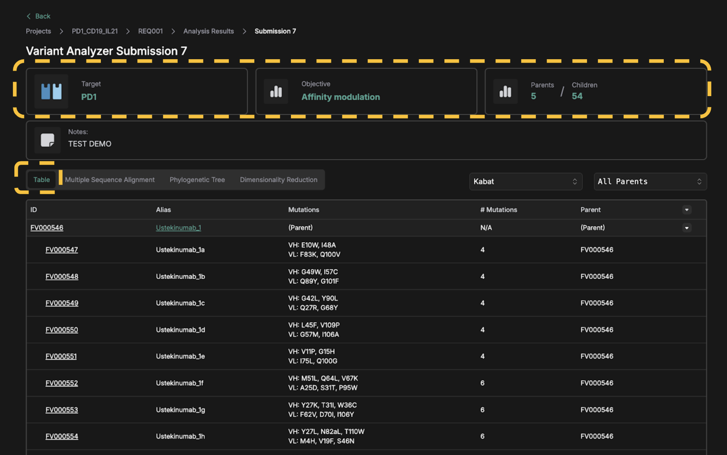Click the chevron after Projects in the breadcrumb

pos(61,31)
